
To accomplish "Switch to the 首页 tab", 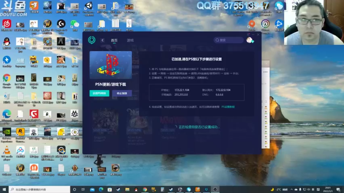I will click(x=114, y=40).
